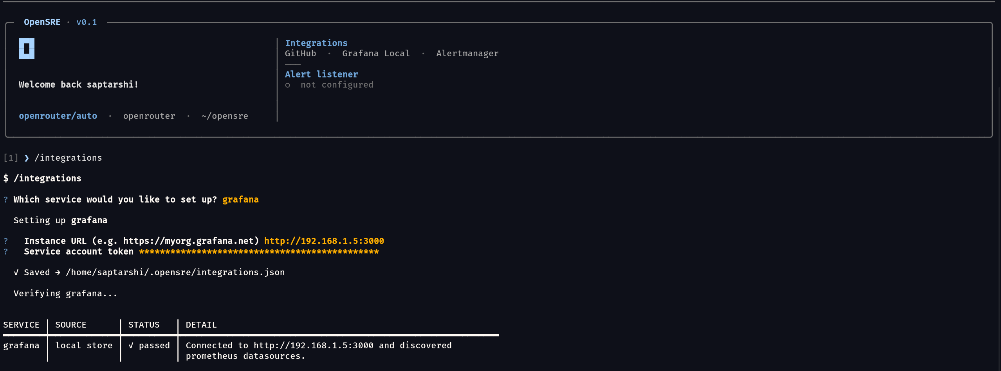Click 'Connected to http://192.168.1.5:3000' detail text

point(280,346)
